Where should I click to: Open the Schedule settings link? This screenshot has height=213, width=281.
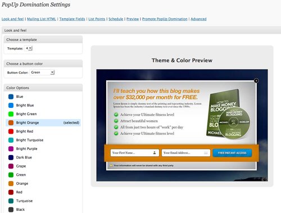click(116, 19)
